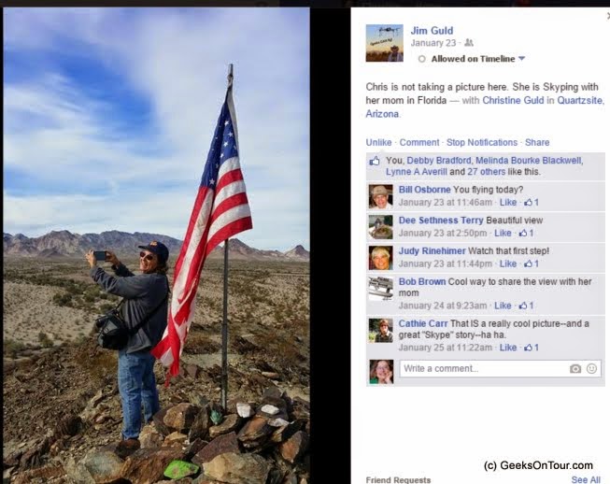This screenshot has width=610, height=484.
Task: Click the thumbs-up icon beside the likes summary
Action: coord(375,161)
